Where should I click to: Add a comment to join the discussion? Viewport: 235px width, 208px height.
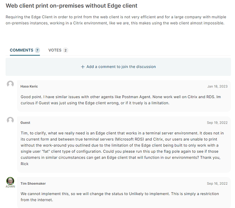118,67
